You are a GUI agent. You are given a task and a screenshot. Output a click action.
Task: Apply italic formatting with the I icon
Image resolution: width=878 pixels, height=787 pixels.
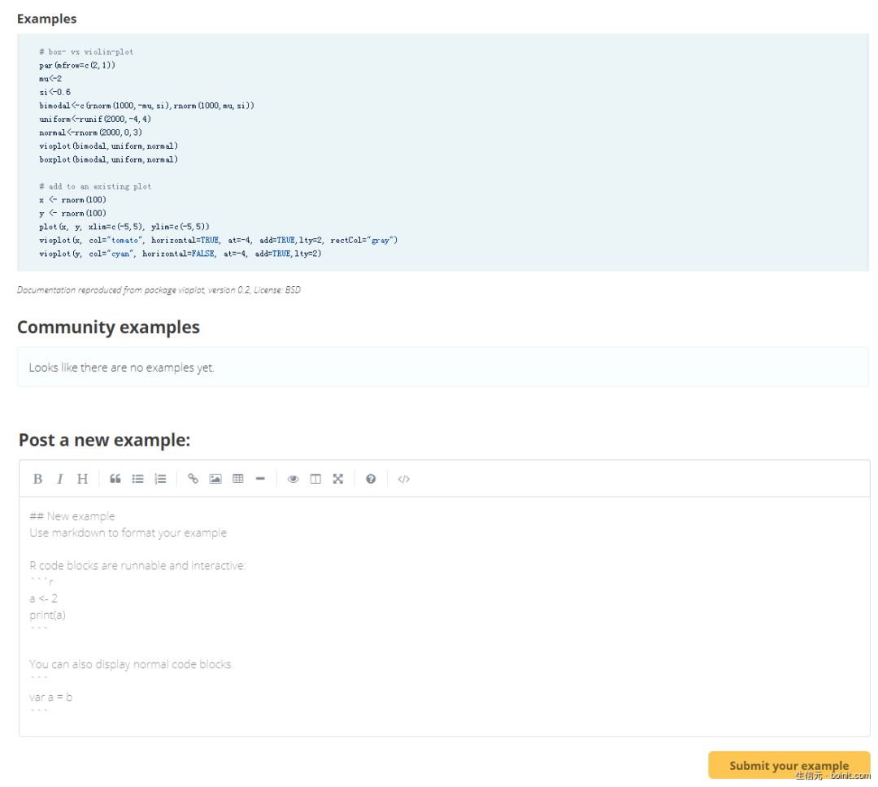click(59, 479)
